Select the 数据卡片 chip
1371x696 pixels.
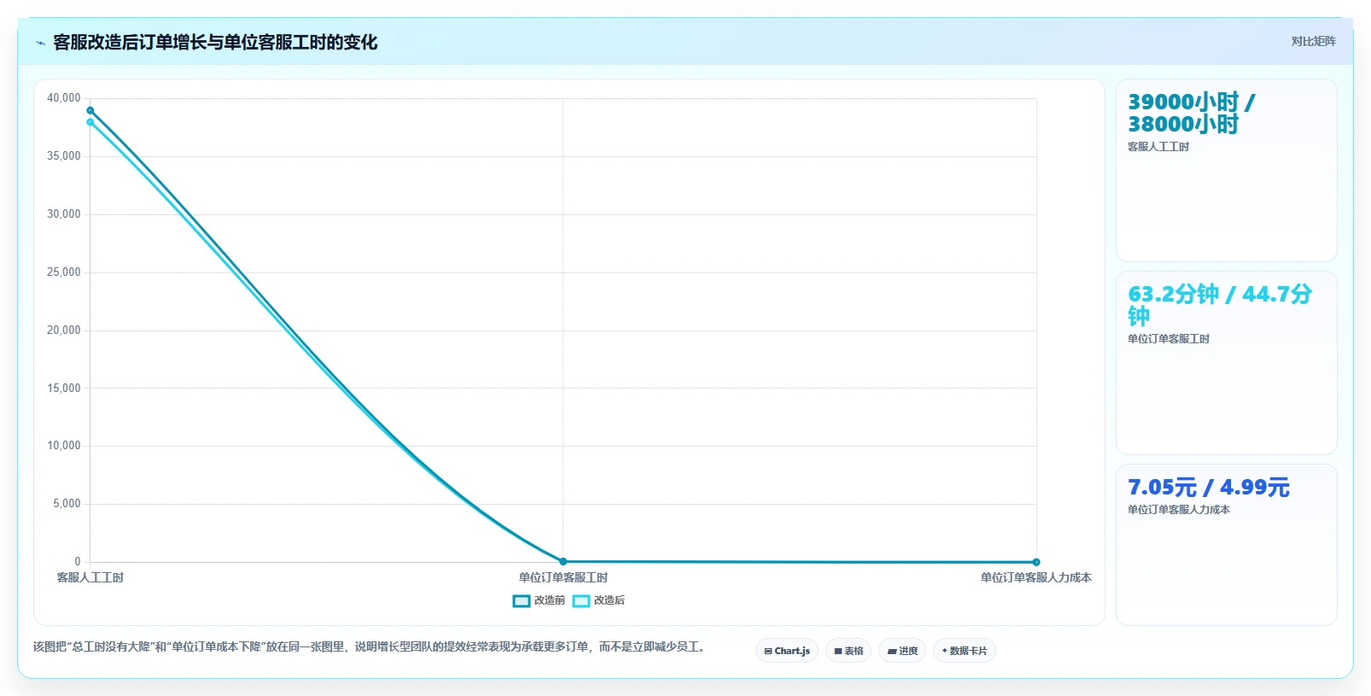[x=965, y=651]
